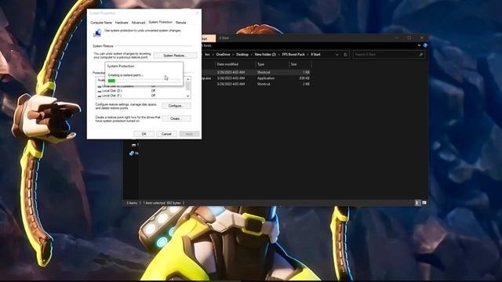Click the Create restore point button

[x=176, y=118]
